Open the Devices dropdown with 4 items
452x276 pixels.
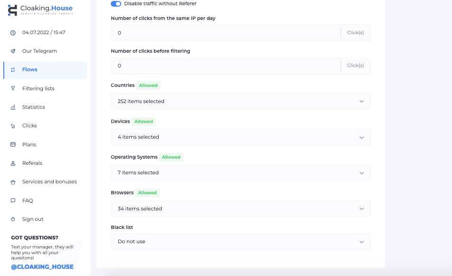click(240, 137)
